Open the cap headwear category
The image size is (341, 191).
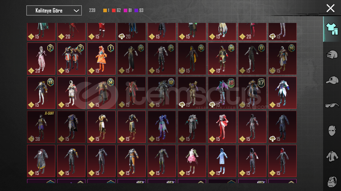click(332, 80)
